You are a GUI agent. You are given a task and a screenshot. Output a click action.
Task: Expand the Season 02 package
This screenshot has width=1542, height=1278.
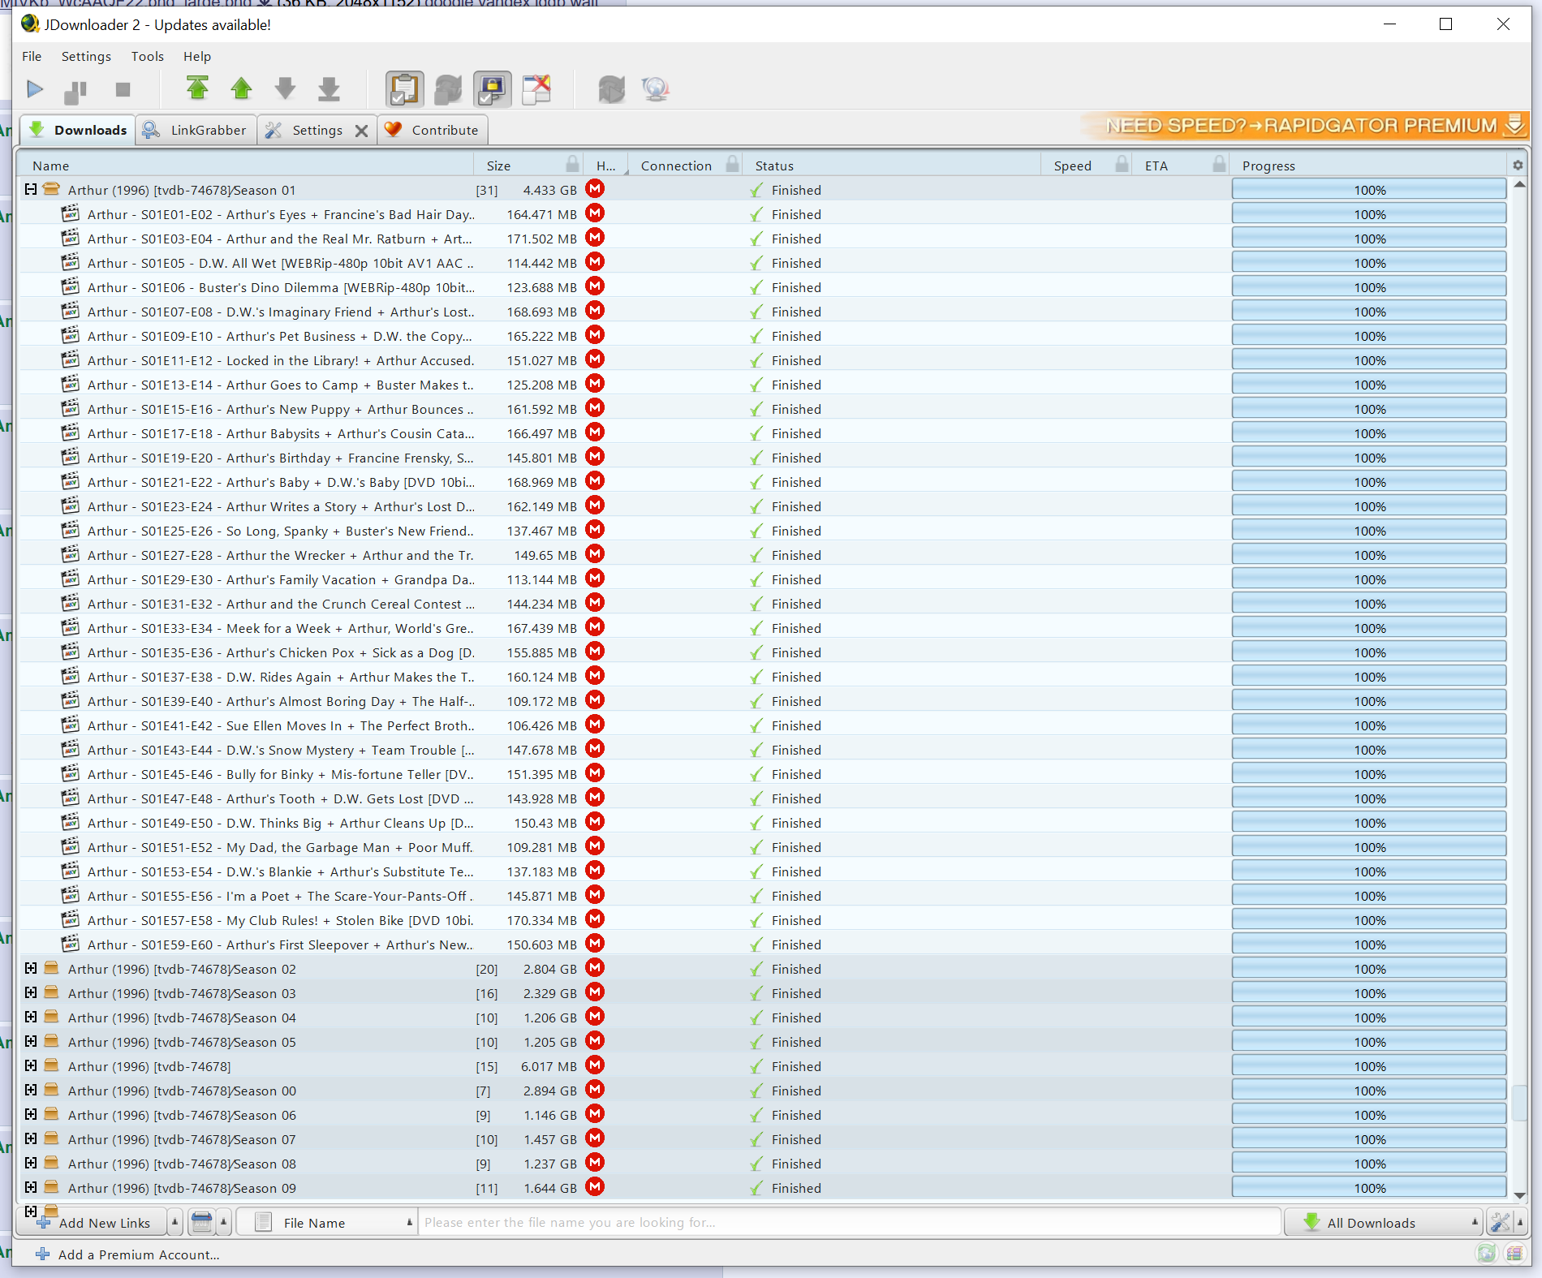pyautogui.click(x=31, y=968)
